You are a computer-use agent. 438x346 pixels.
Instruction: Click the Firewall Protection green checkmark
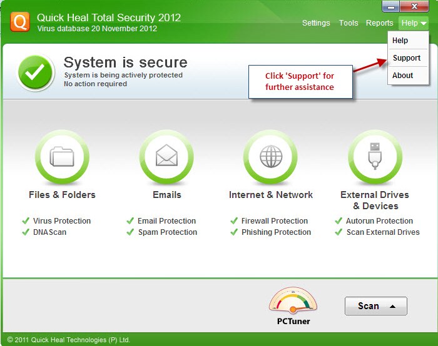234,221
